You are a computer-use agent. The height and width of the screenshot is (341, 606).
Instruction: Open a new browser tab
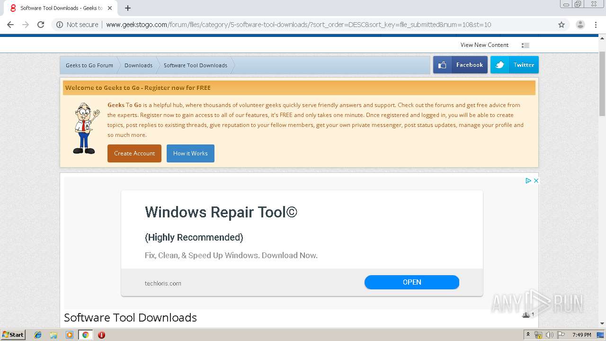[128, 8]
